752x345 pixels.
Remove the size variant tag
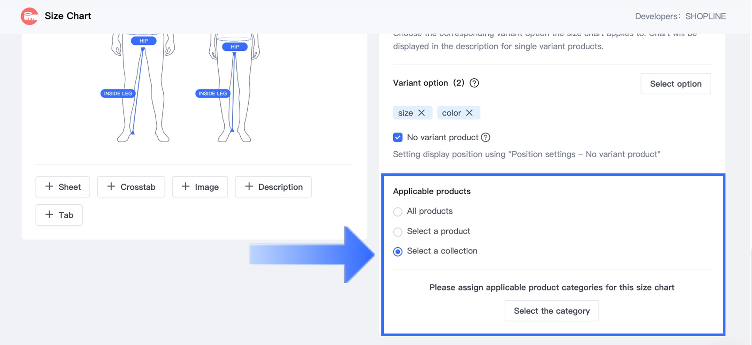(x=422, y=113)
